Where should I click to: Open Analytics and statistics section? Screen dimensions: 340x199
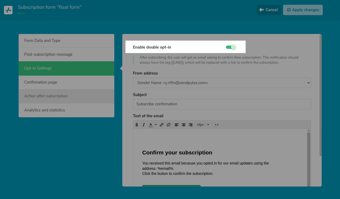[66, 110]
